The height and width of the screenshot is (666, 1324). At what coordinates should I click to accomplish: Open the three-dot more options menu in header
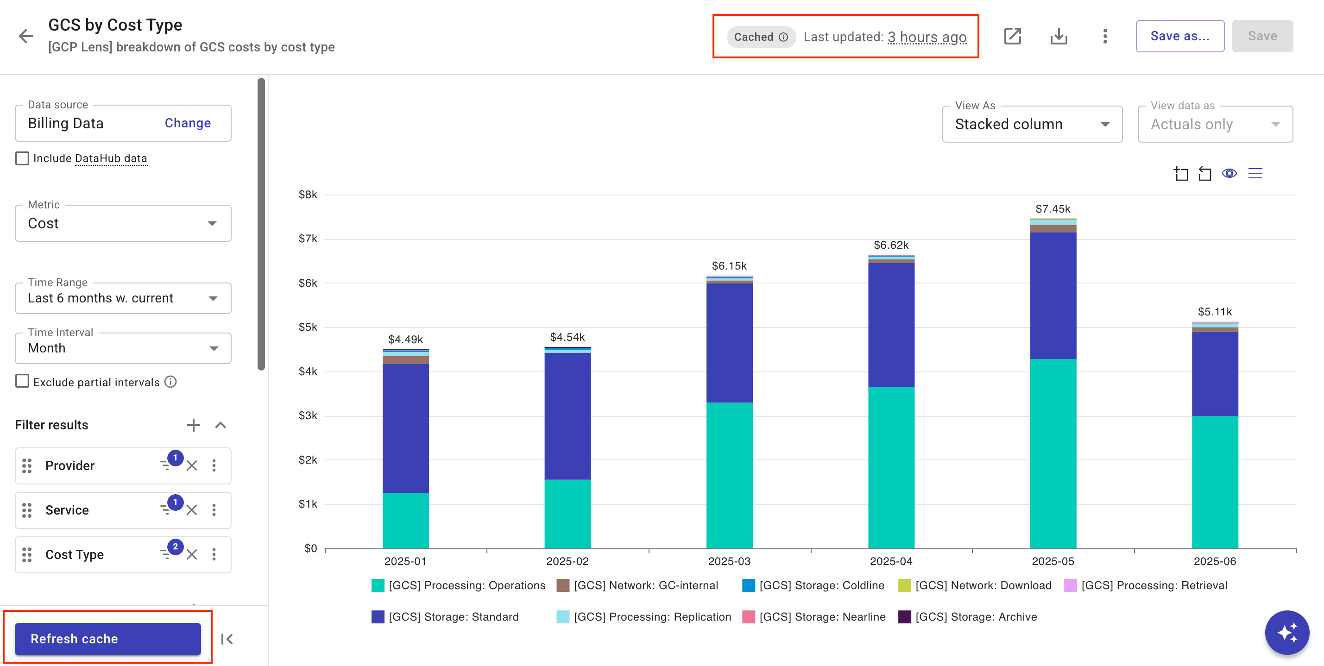click(x=1105, y=36)
